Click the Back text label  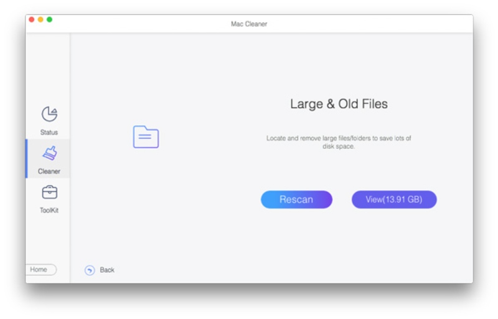click(x=107, y=270)
